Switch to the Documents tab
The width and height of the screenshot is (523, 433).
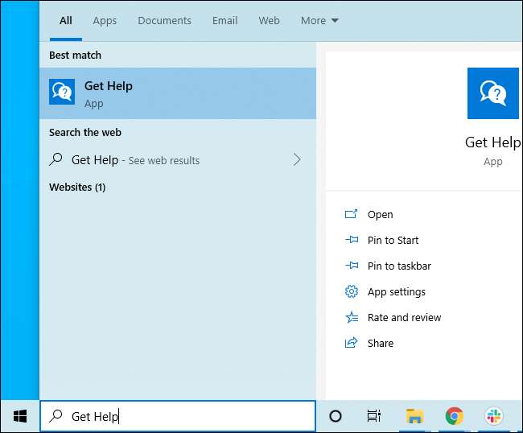pyautogui.click(x=164, y=21)
